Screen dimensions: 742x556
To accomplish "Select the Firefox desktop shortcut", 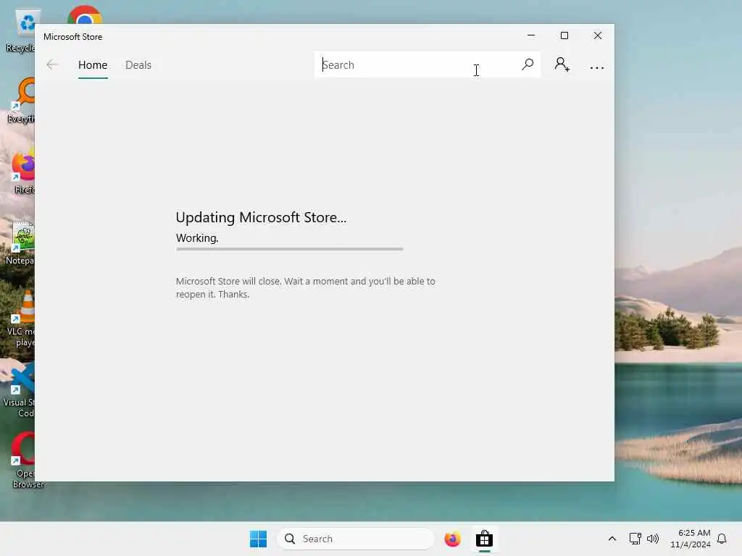I will (24, 172).
